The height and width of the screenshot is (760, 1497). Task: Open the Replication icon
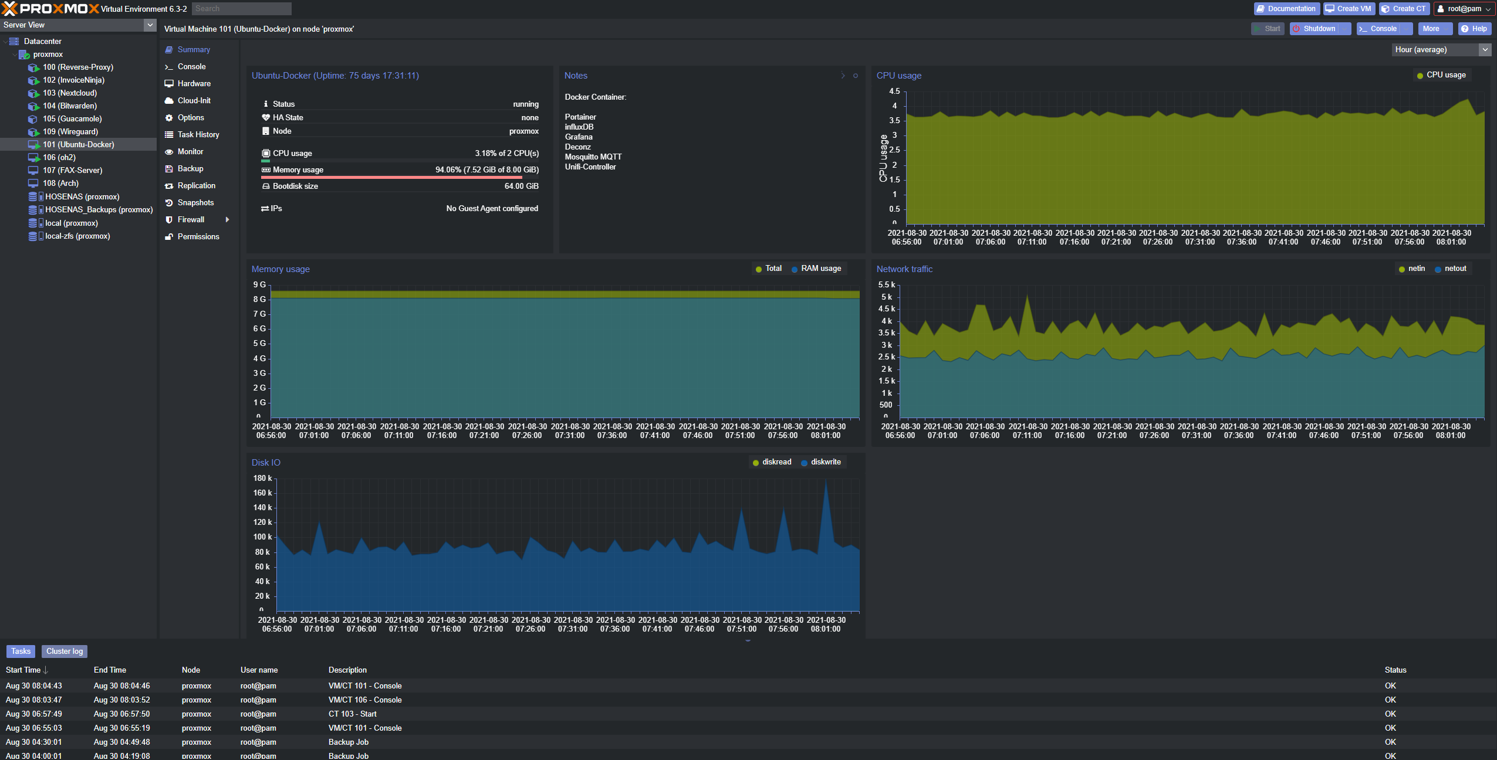(x=169, y=186)
